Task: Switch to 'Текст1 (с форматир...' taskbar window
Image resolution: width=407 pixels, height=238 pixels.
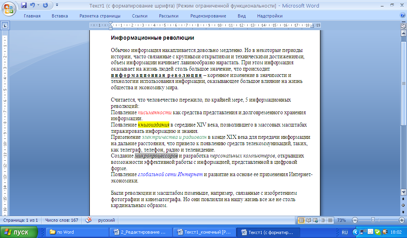Action: coord(269,232)
